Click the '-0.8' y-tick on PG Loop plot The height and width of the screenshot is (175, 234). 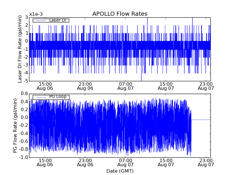coord(23,149)
